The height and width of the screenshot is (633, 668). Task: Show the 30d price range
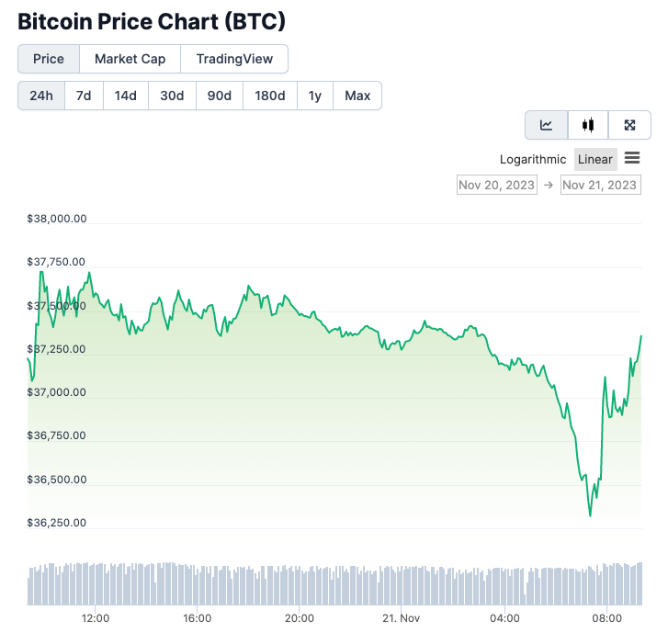click(x=172, y=96)
